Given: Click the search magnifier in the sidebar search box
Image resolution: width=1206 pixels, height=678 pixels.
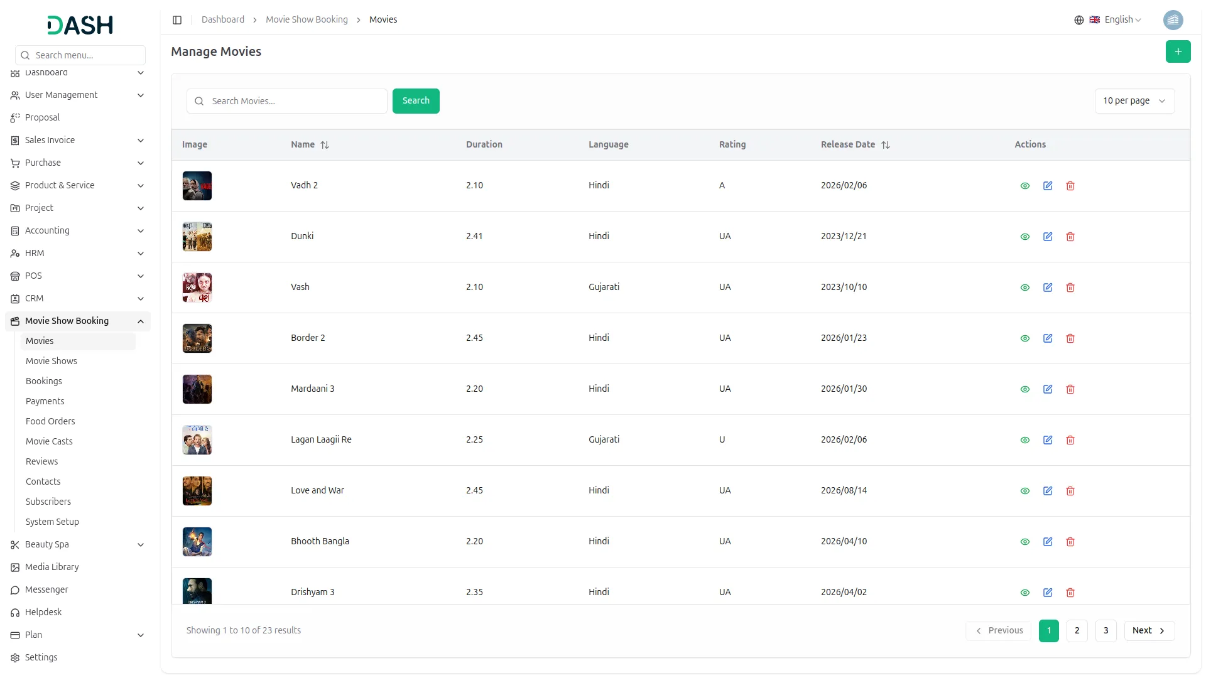Looking at the screenshot, I should 25,55.
